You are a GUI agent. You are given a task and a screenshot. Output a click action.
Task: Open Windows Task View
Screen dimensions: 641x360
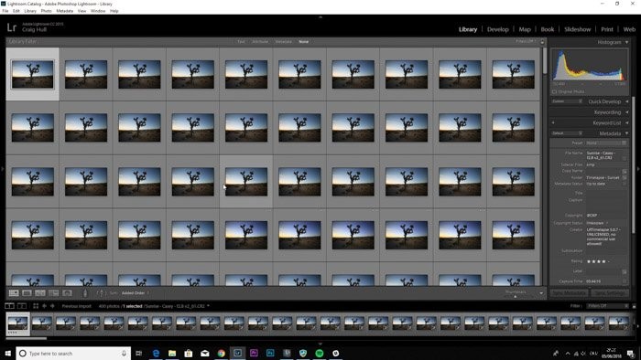pyautogui.click(x=138, y=353)
